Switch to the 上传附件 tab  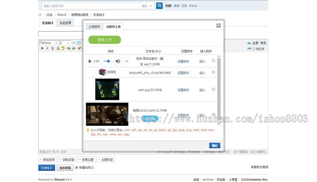pyautogui.click(x=94, y=27)
